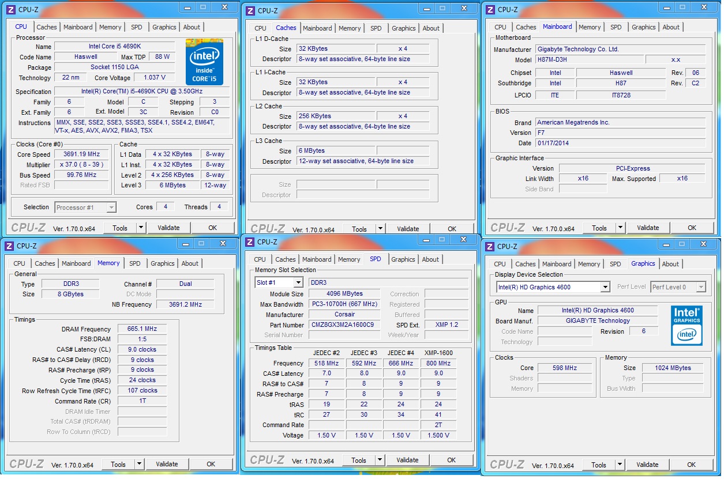
Task: Switch to the About tab in the Graphics window
Action: tap(670, 264)
